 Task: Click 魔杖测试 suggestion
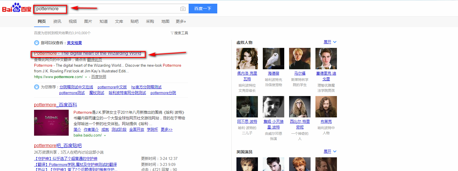tap(97, 93)
